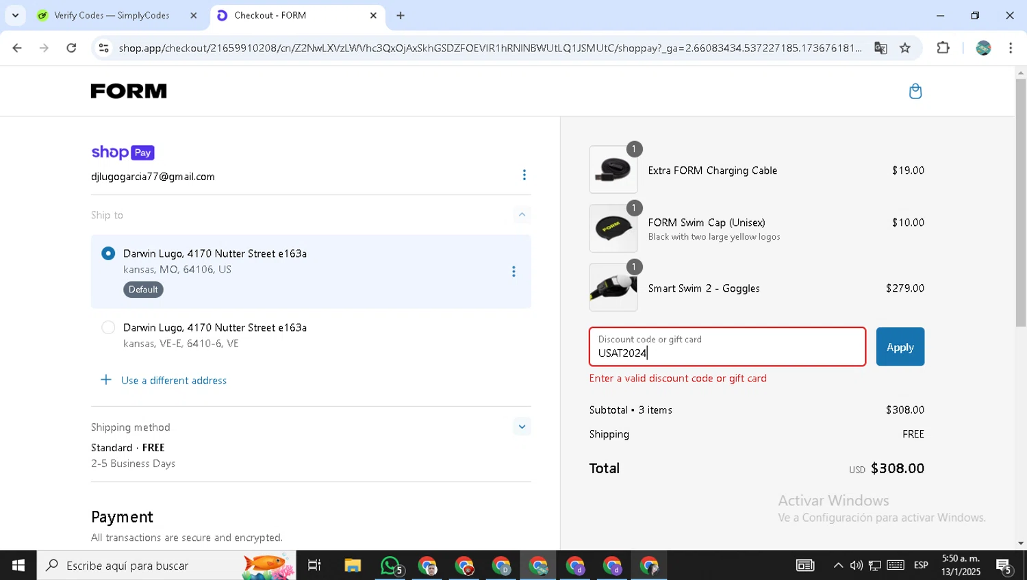Collapse the Ship to section
Image resolution: width=1027 pixels, height=580 pixels.
point(522,215)
